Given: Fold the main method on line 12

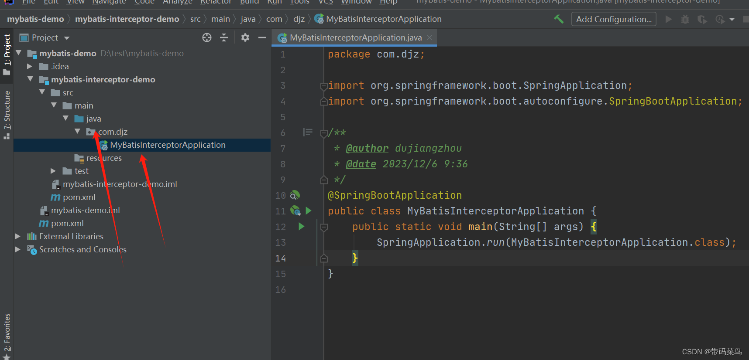Looking at the screenshot, I should tap(324, 227).
